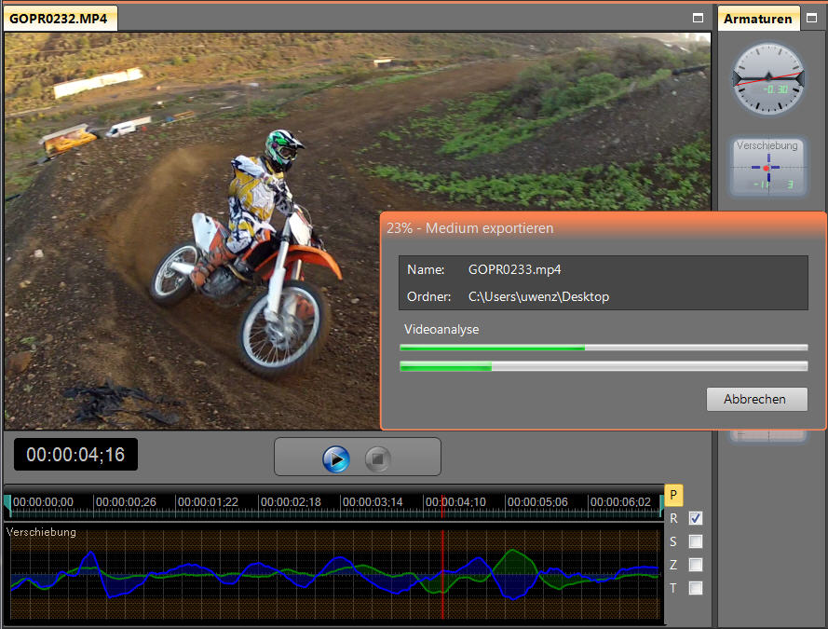
Task: Click the rotation gauge dial in Armaturen
Action: [x=767, y=78]
